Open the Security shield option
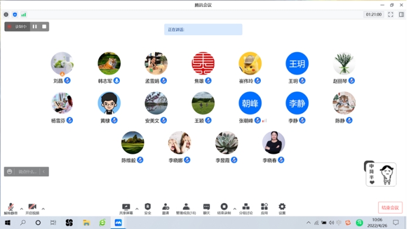The height and width of the screenshot is (229, 407). point(147,209)
